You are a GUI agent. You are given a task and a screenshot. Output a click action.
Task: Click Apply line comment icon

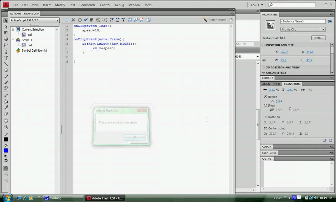pyautogui.click(x=136, y=20)
